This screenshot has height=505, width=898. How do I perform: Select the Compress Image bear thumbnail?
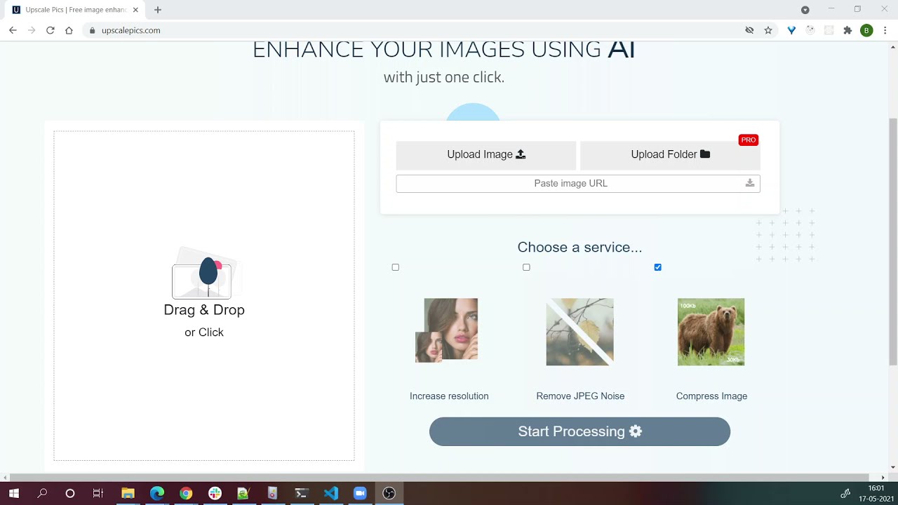point(711,332)
